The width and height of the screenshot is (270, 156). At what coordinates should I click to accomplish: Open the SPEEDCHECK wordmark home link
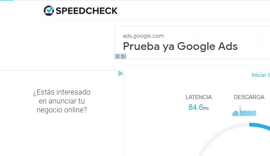click(87, 11)
